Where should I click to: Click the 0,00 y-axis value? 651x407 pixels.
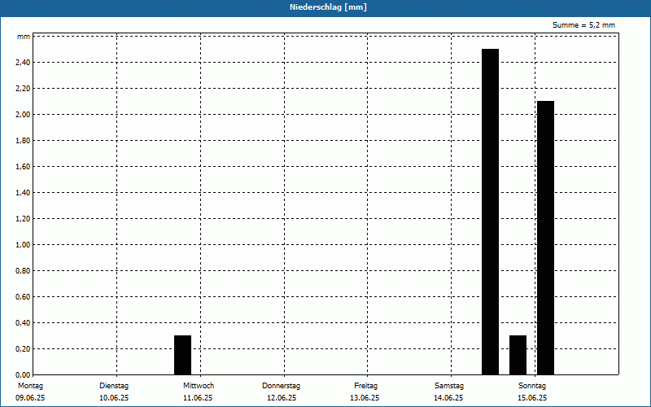(x=23, y=375)
